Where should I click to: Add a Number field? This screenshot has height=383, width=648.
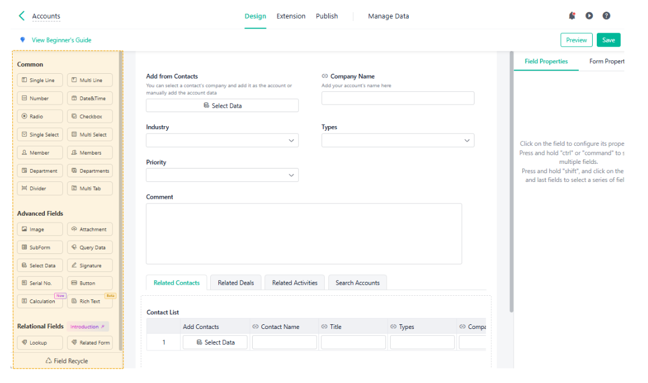pos(40,98)
